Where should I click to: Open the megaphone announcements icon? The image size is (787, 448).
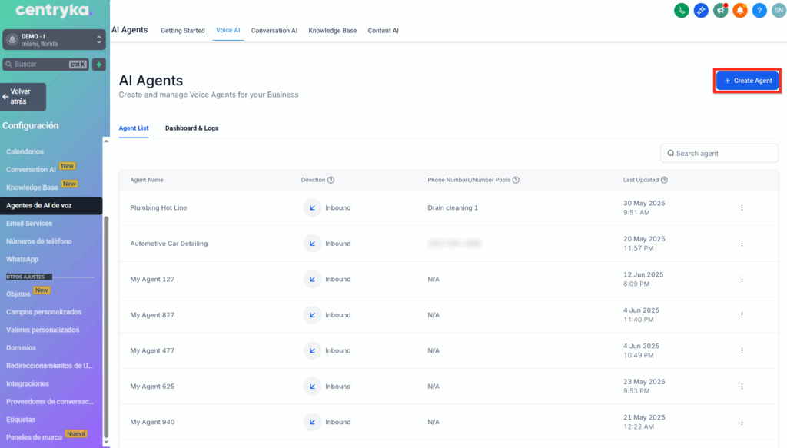720,10
